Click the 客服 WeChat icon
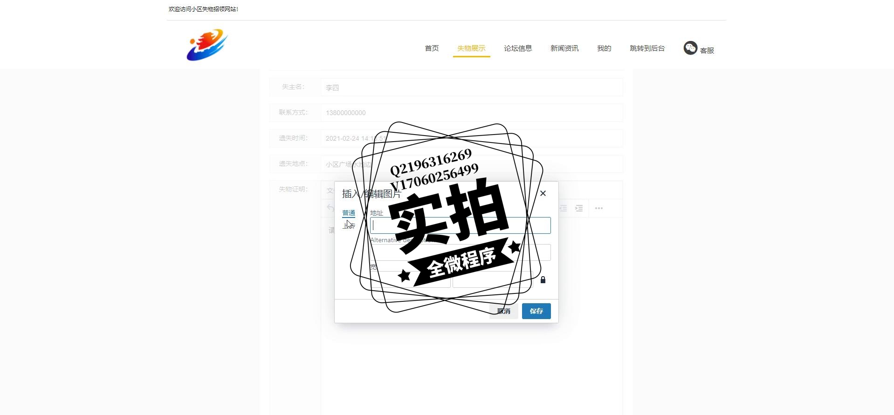The height and width of the screenshot is (415, 894). click(x=690, y=48)
